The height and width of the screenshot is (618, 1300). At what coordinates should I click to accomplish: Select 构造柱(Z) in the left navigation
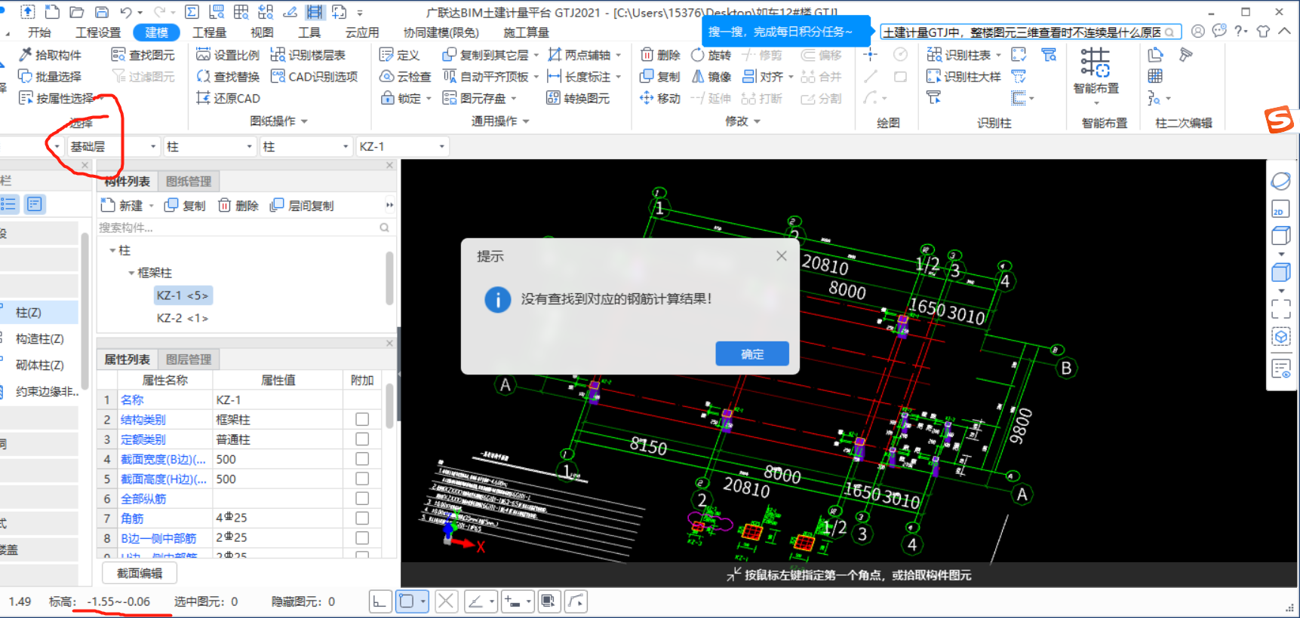click(39, 339)
